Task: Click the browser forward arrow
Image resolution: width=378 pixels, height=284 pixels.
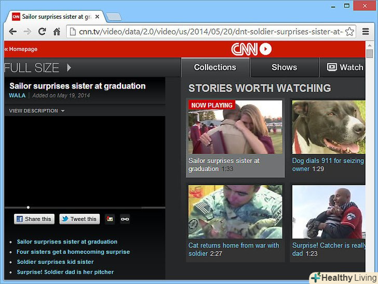Action: pos(27,32)
